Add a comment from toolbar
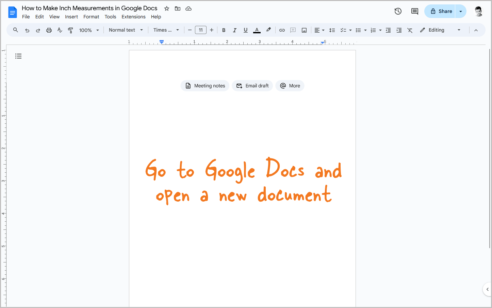This screenshot has width=492, height=308. 293,30
